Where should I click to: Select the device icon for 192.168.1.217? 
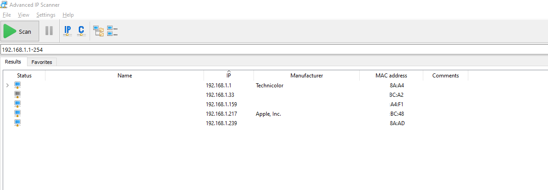click(18, 114)
